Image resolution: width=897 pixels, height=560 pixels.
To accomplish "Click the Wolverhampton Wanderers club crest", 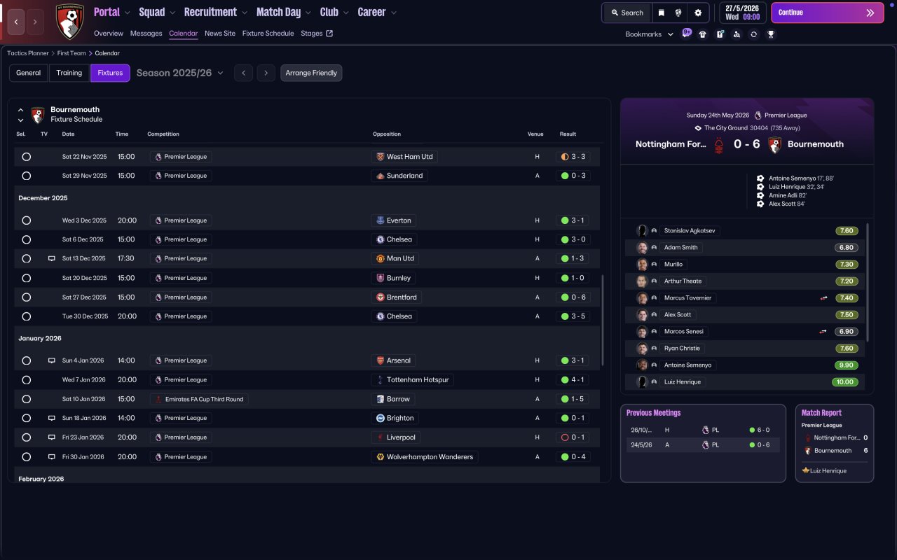I will click(381, 457).
